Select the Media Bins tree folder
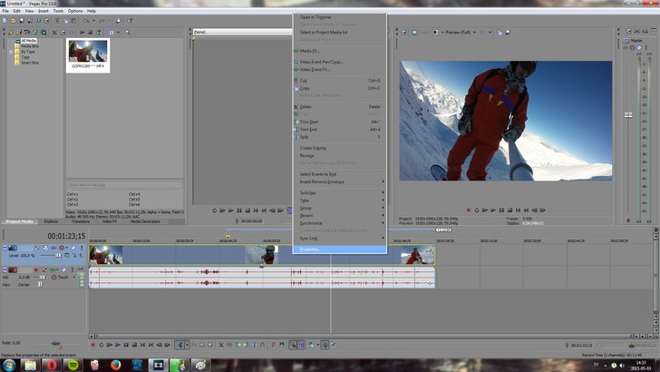The height and width of the screenshot is (372, 660). (x=29, y=45)
